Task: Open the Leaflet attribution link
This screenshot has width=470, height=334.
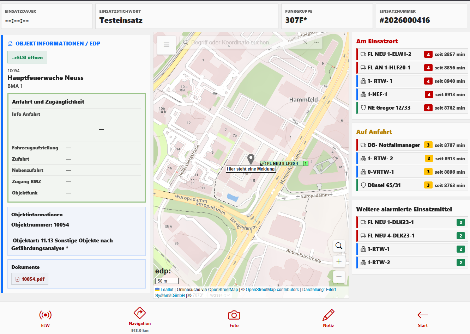Action: click(167, 290)
